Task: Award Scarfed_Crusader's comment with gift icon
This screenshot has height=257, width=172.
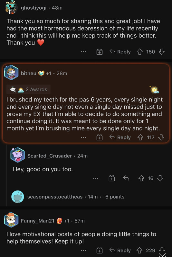Action: [x=112, y=178]
